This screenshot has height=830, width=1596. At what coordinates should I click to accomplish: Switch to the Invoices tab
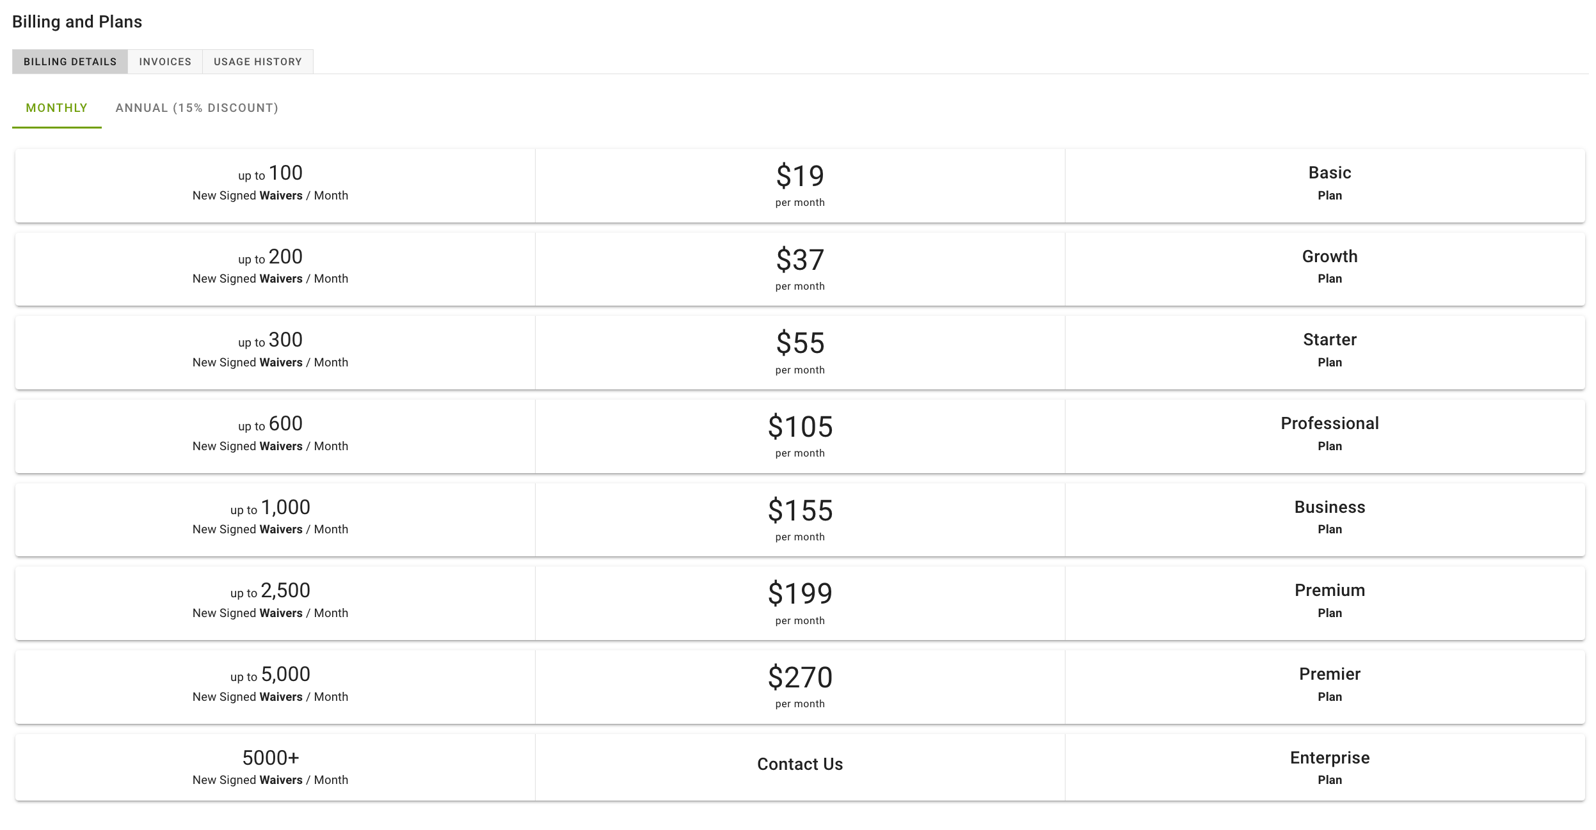pos(165,61)
